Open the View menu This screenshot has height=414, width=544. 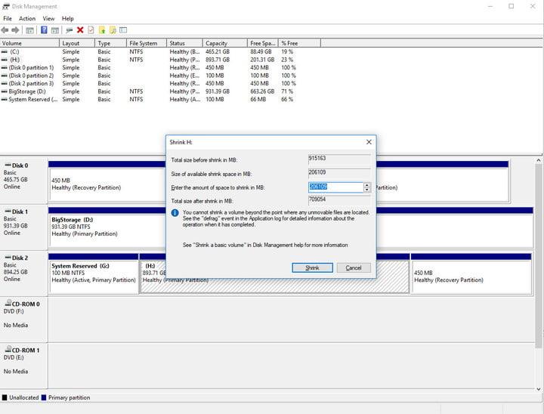tap(48, 18)
